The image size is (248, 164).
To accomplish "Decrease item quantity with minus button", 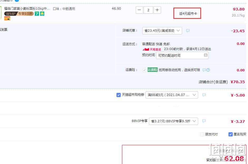I will pyautogui.click(x=139, y=10).
